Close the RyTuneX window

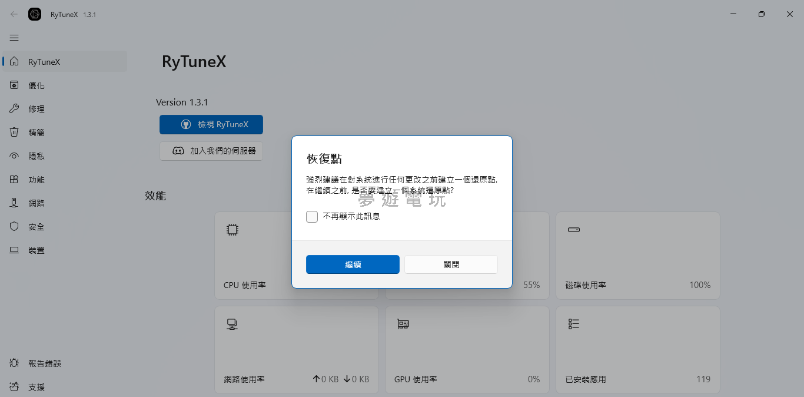tap(790, 14)
